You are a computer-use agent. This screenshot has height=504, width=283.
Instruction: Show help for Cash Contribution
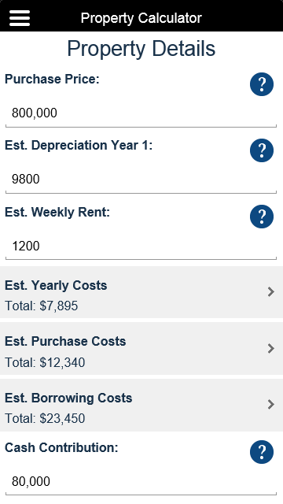(262, 452)
